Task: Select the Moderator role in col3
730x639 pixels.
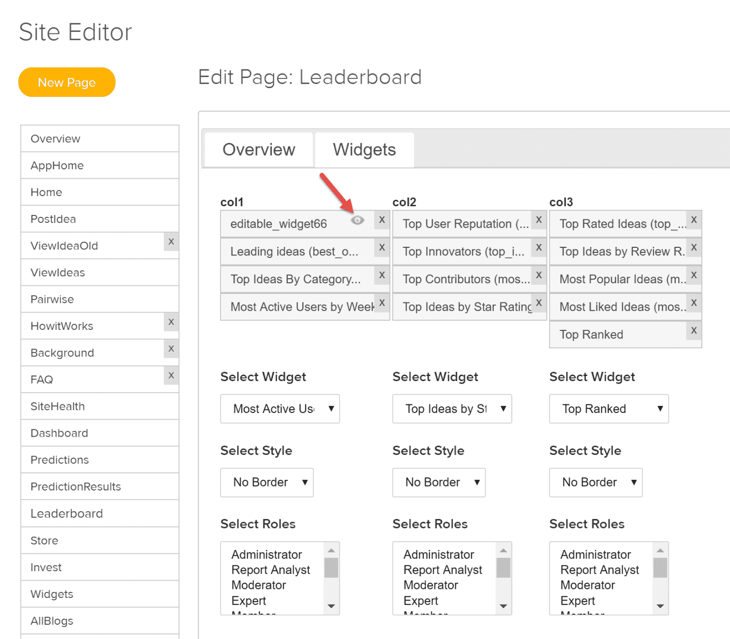Action: tap(588, 585)
